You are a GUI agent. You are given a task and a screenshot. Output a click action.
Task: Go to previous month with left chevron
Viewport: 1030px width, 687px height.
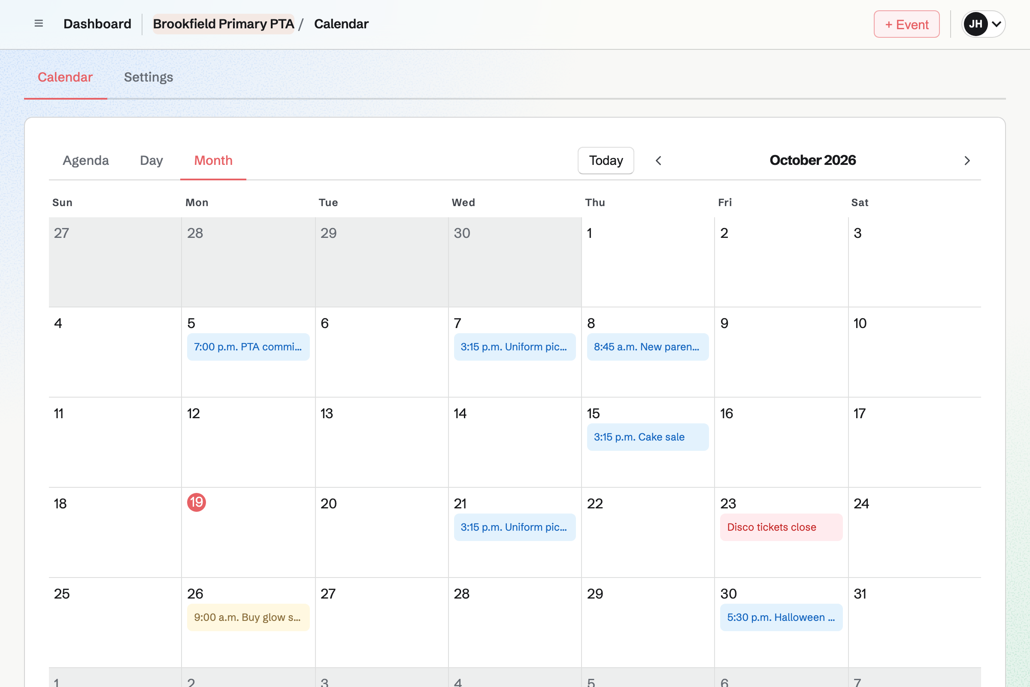658,160
